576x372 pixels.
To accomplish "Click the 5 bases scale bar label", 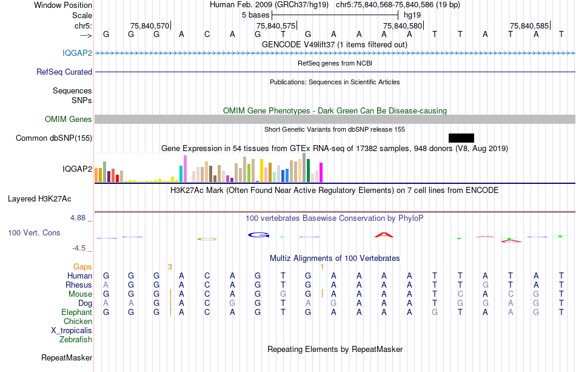I will [x=256, y=15].
